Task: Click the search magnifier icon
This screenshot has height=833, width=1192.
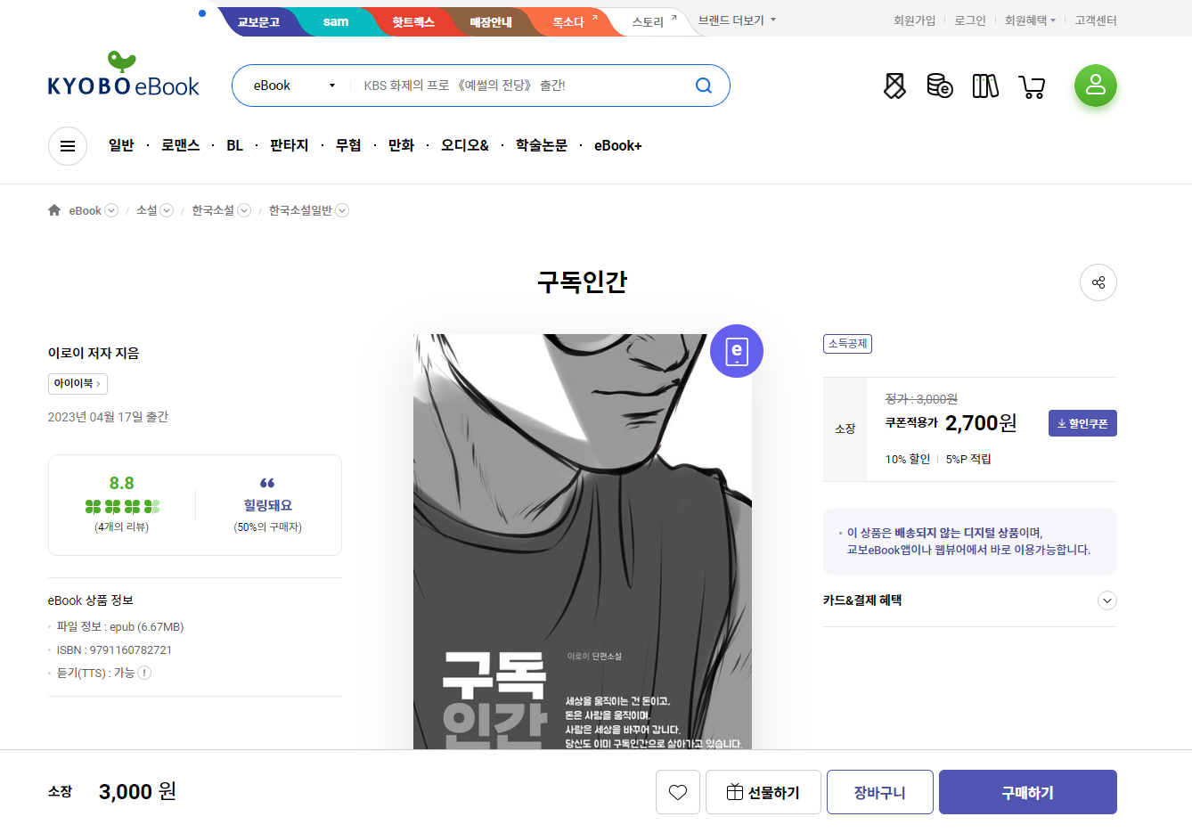Action: (704, 86)
